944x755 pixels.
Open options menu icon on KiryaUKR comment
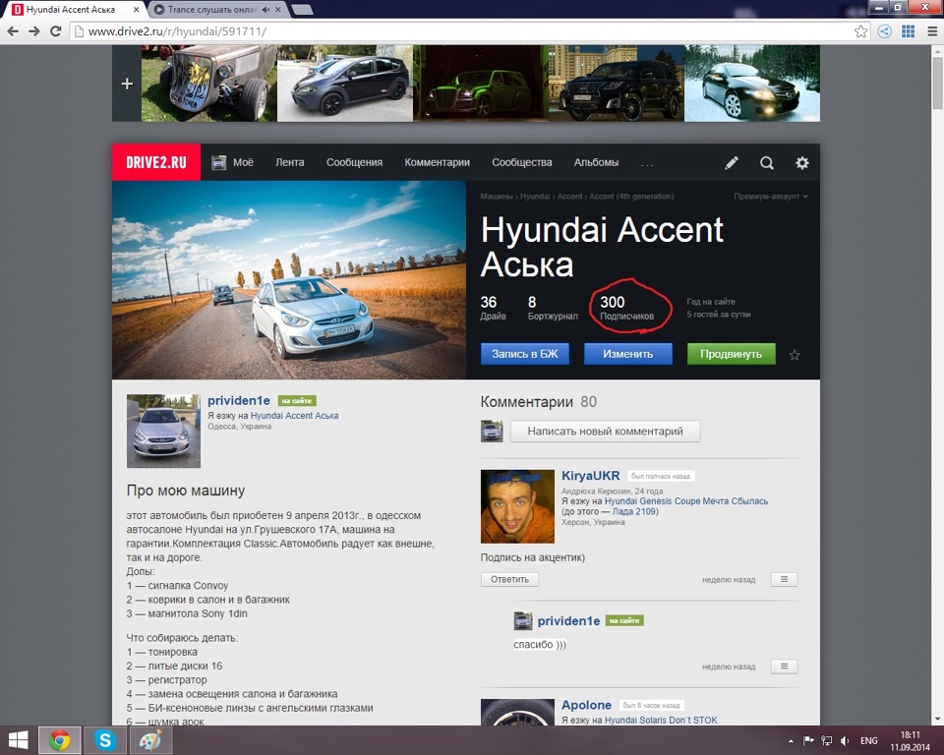[x=784, y=579]
